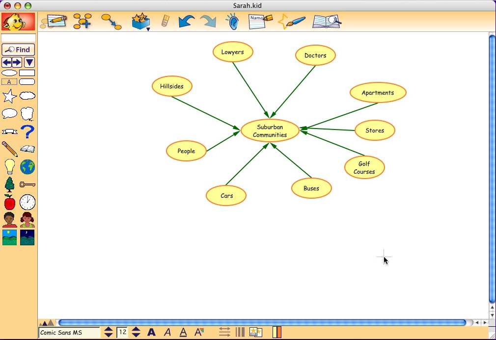Image resolution: width=496 pixels, height=340 pixels.
Task: Select the Golf Courses bubble
Action: [x=364, y=167]
